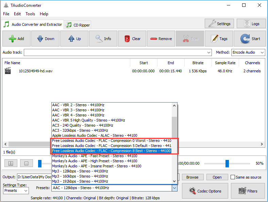Start the conversion
The width and height of the screenshot is (268, 202).
(x=250, y=39)
